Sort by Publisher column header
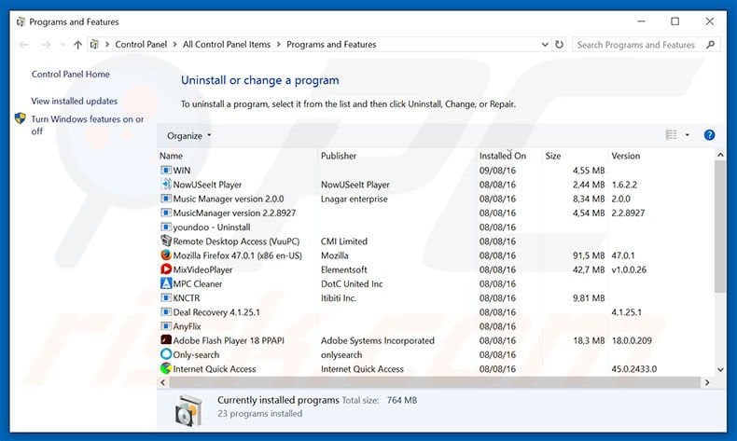Image resolution: width=737 pixels, height=441 pixels. click(x=339, y=156)
